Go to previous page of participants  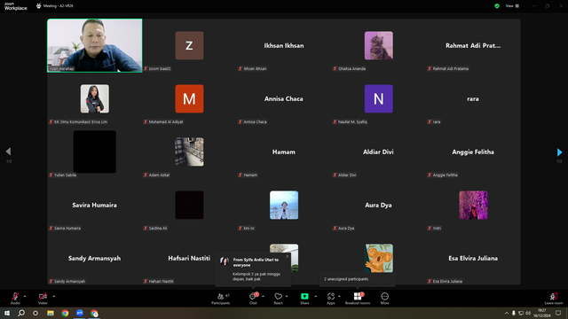pyautogui.click(x=8, y=152)
